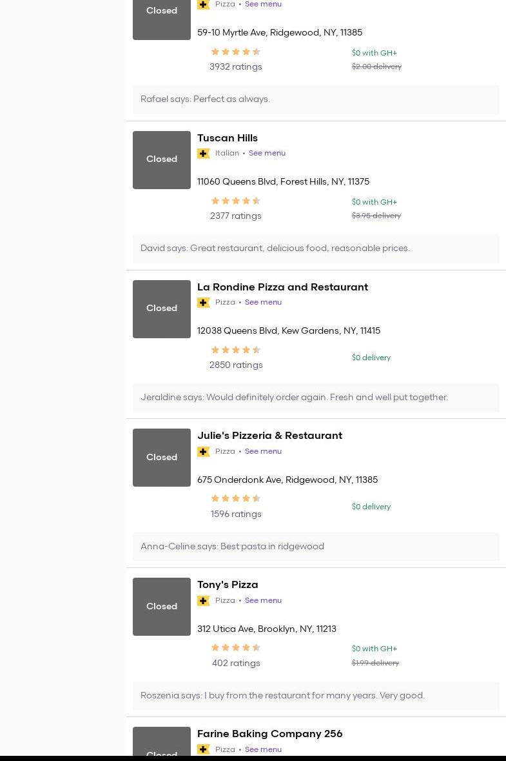Open See menu for Julie's Pizzeria
Image resolution: width=506 pixels, height=761 pixels.
pyautogui.click(x=263, y=452)
